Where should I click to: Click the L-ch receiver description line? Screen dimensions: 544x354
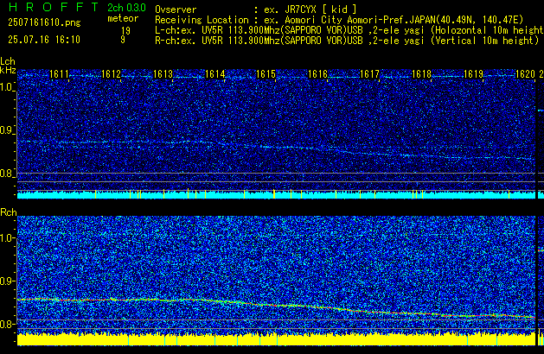[349, 30]
